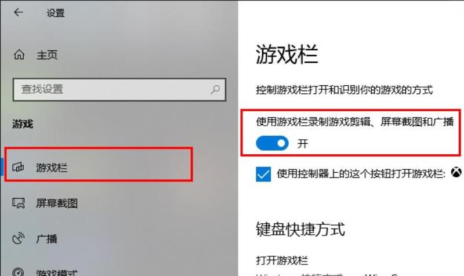
Task: Click the Xbox logo icon
Action: click(x=456, y=172)
